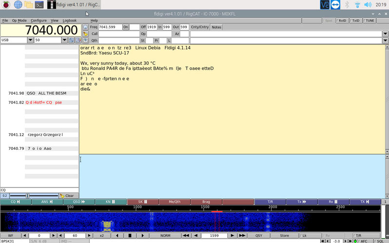Save the QSO with the log icon
This screenshot has width=389, height=243.
click(85, 40)
